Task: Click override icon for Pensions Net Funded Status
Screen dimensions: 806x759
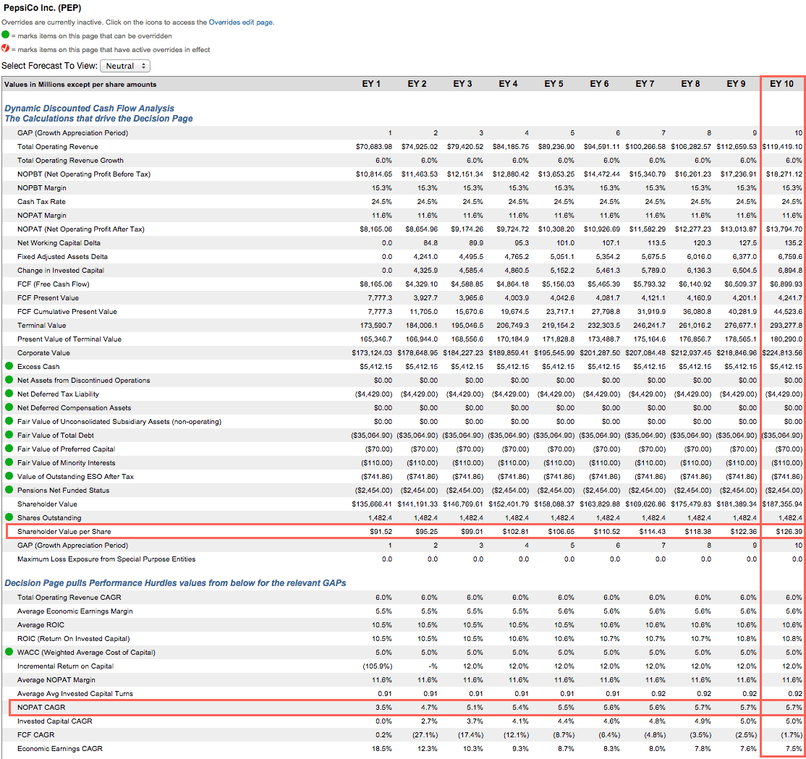Action: pyautogui.click(x=9, y=490)
